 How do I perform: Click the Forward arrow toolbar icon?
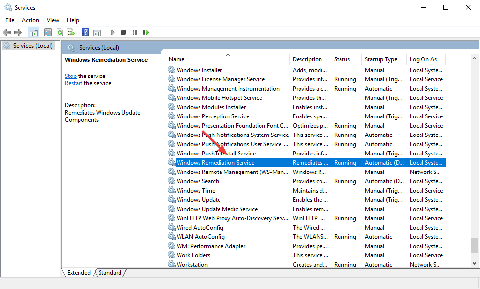pyautogui.click(x=18, y=32)
